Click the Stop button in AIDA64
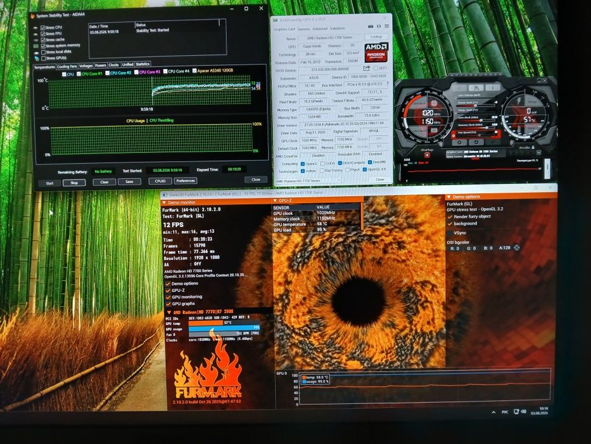591x444 pixels. [74, 183]
